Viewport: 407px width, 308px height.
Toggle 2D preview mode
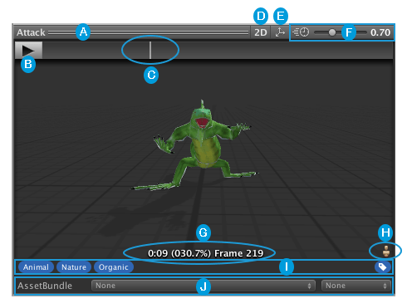pos(260,32)
